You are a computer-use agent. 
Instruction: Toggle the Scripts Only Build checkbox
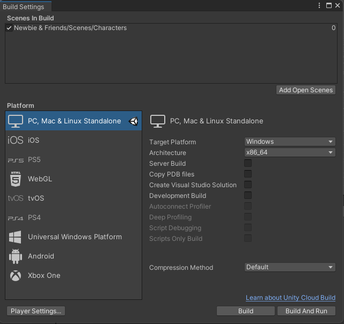pyautogui.click(x=248, y=239)
